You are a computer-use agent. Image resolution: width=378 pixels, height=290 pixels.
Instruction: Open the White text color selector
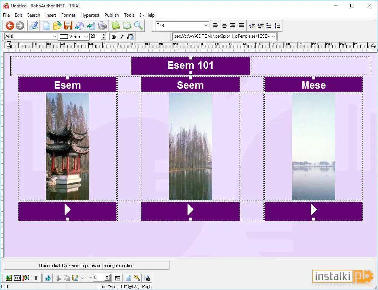click(x=74, y=37)
